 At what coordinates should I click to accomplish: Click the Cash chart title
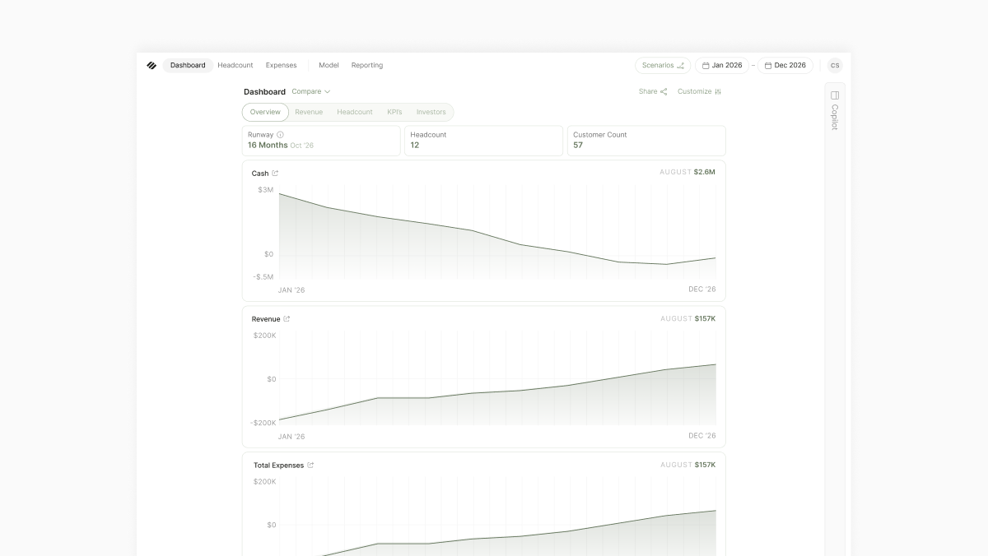(x=260, y=174)
